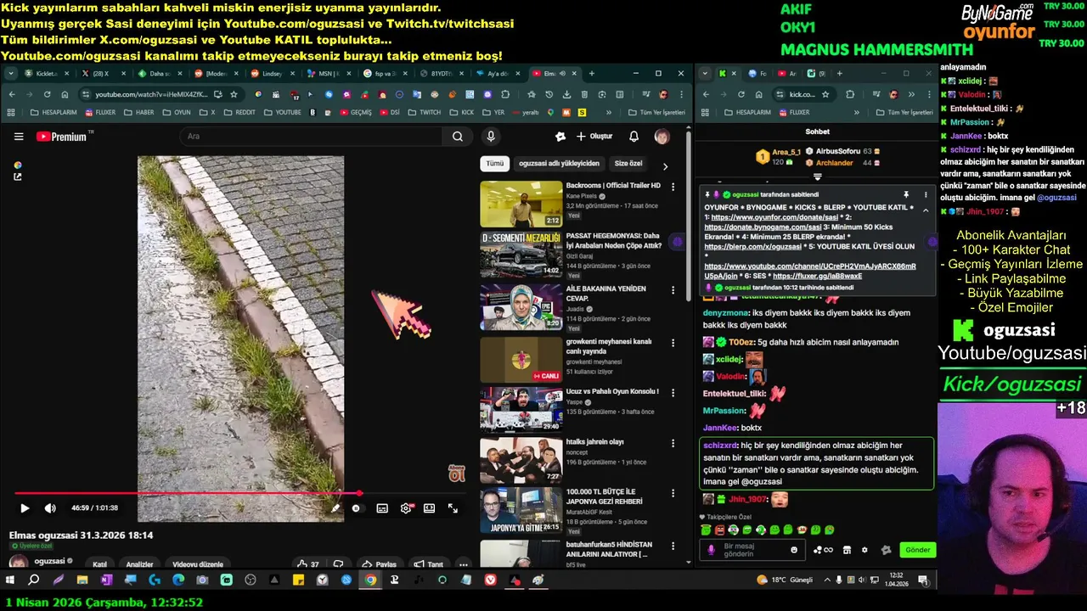Viewport: 1087px width, 611px height.
Task: Click the Videoyu düzenle button
Action: click(x=198, y=564)
